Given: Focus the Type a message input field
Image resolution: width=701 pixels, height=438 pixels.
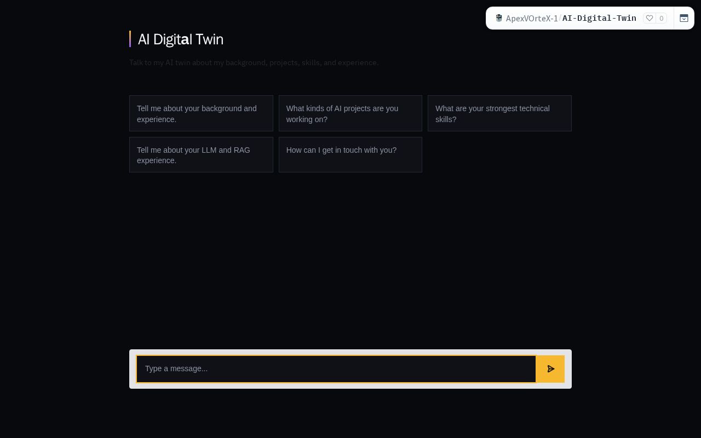Looking at the screenshot, I should [336, 369].
